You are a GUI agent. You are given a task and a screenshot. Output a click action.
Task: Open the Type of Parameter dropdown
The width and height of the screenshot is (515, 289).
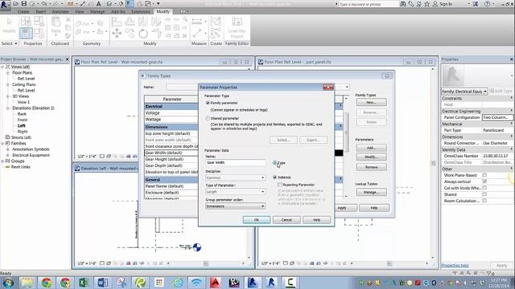click(x=235, y=192)
